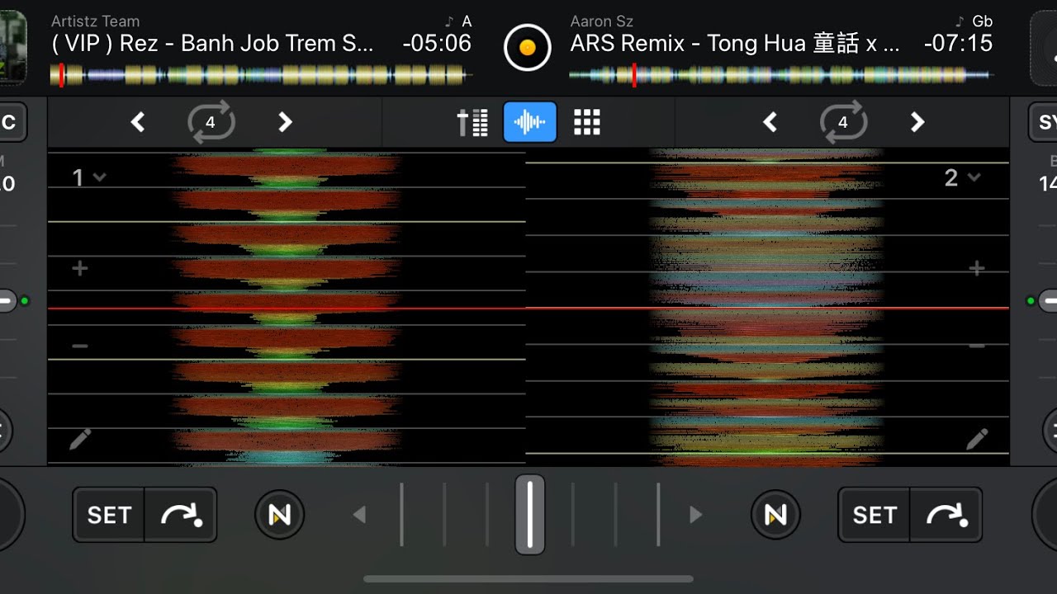Switch to the waveform view tab

click(529, 122)
